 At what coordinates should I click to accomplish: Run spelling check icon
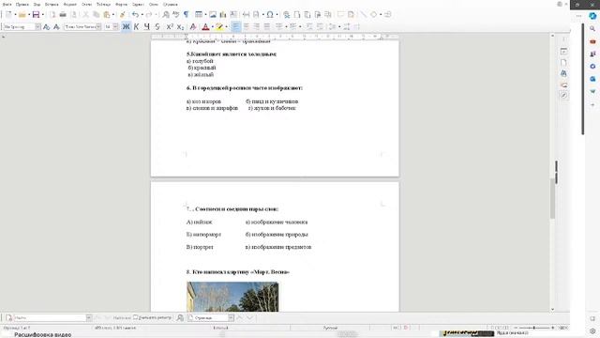175,15
